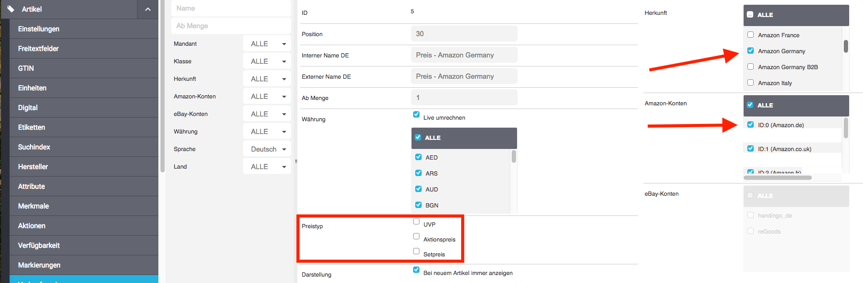The height and width of the screenshot is (283, 863).
Task: Uncheck the Amazon Germany origin
Action: point(751,51)
